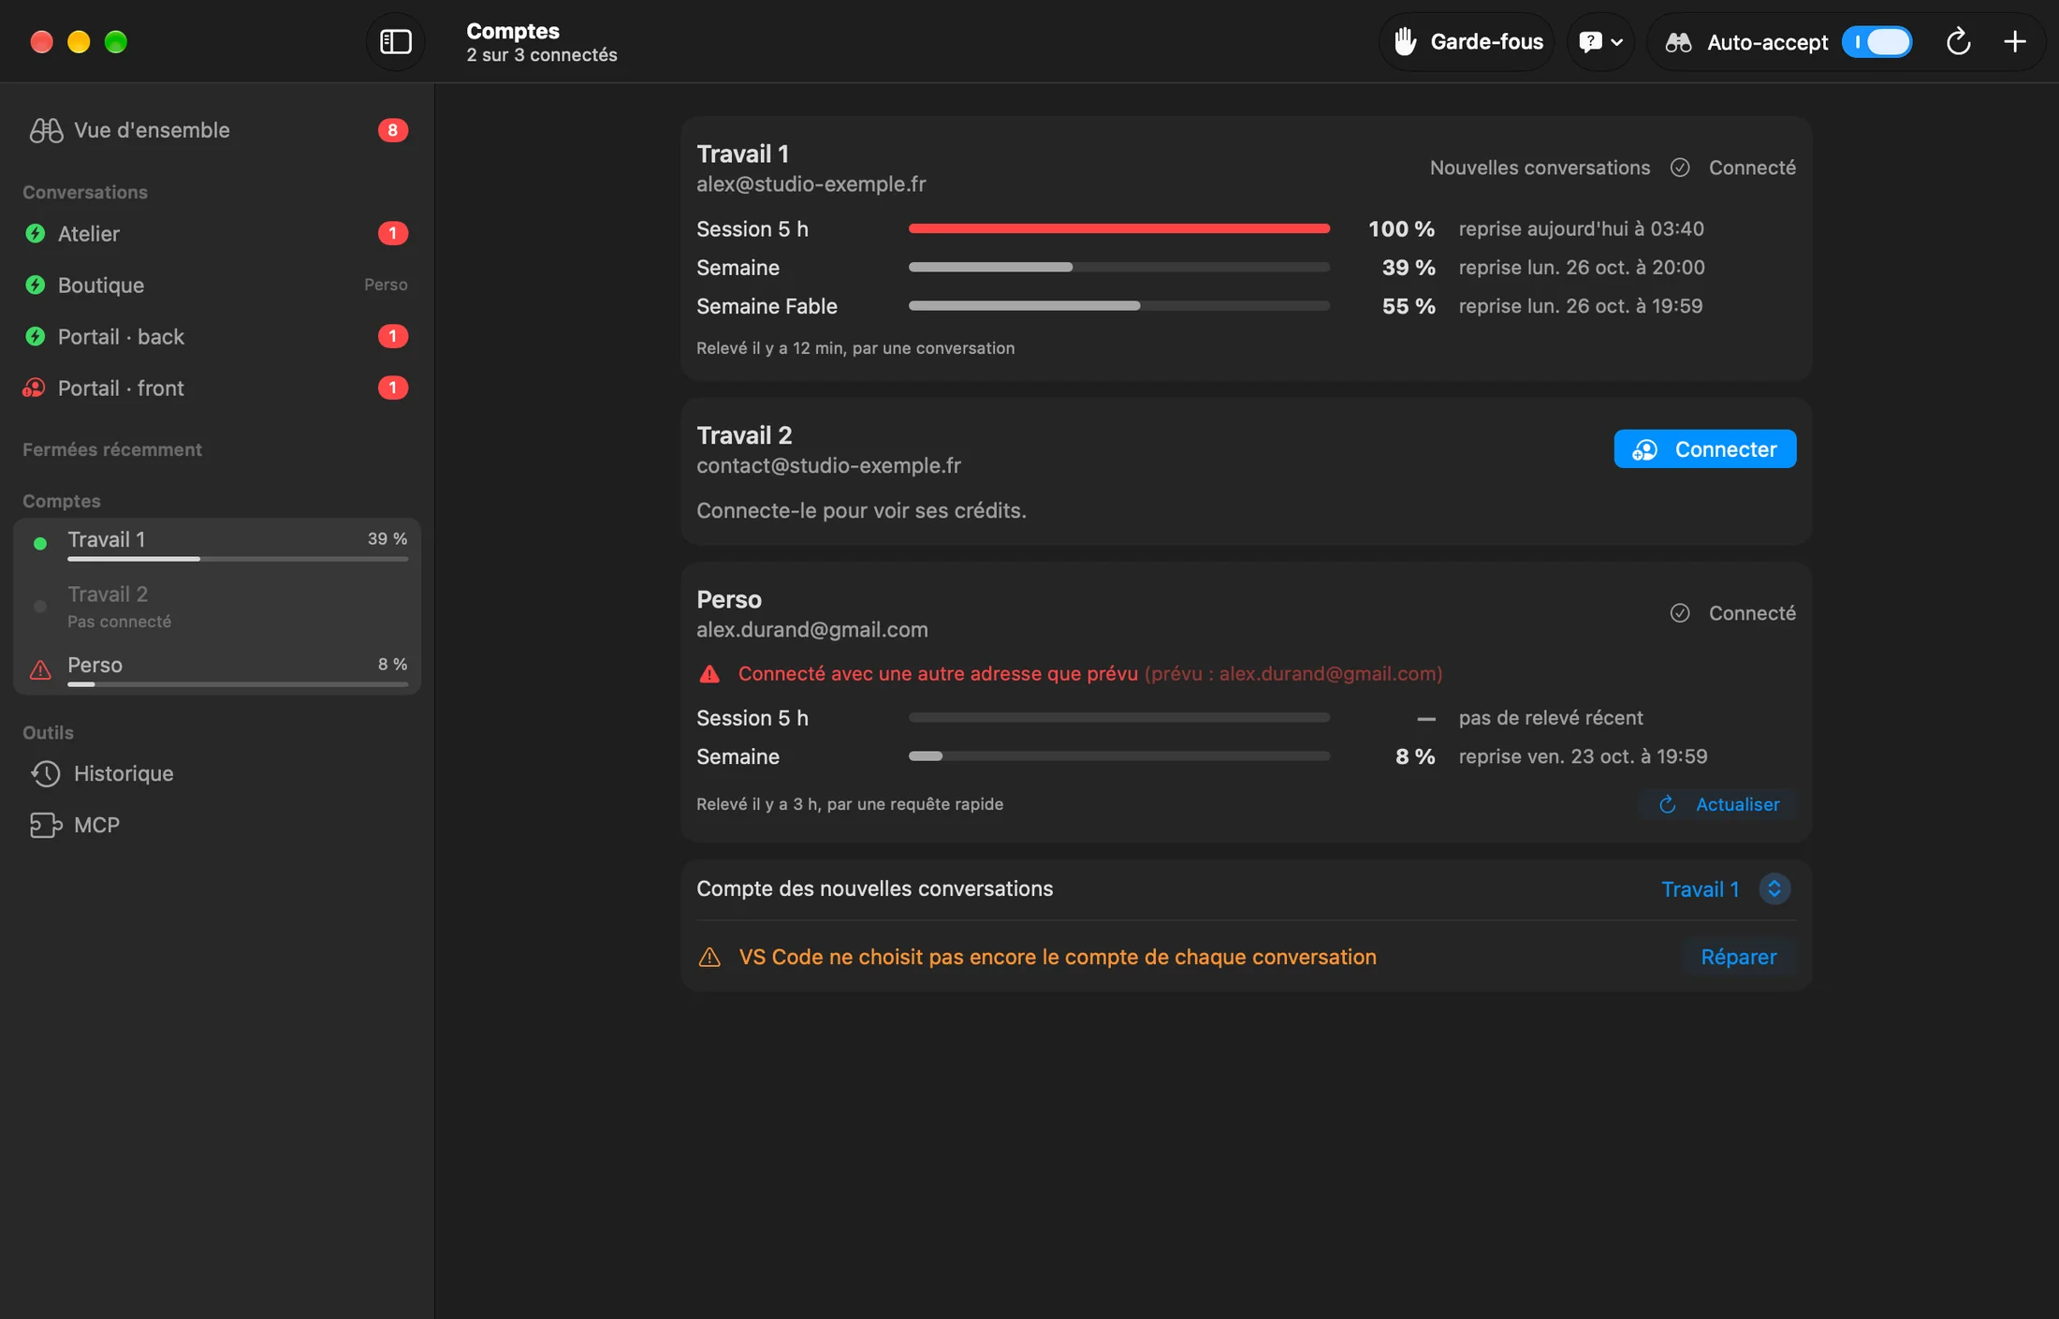Viewport: 2059px width, 1319px height.
Task: Click the VS Code warning message text
Action: click(1058, 957)
